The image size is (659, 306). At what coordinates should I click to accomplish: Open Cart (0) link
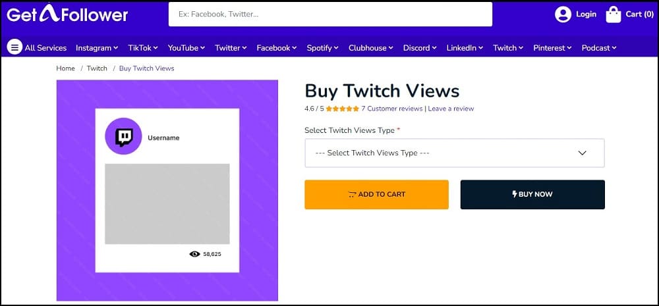pyautogui.click(x=640, y=14)
